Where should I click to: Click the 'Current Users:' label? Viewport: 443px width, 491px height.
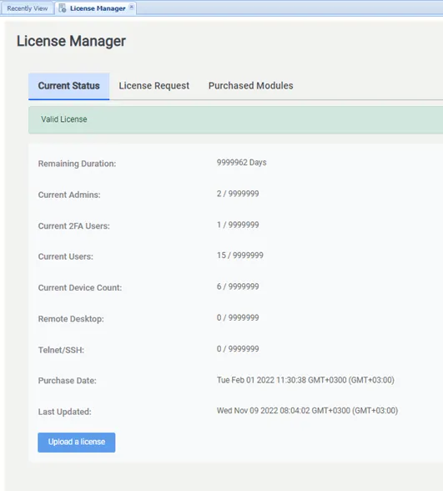pyautogui.click(x=65, y=257)
